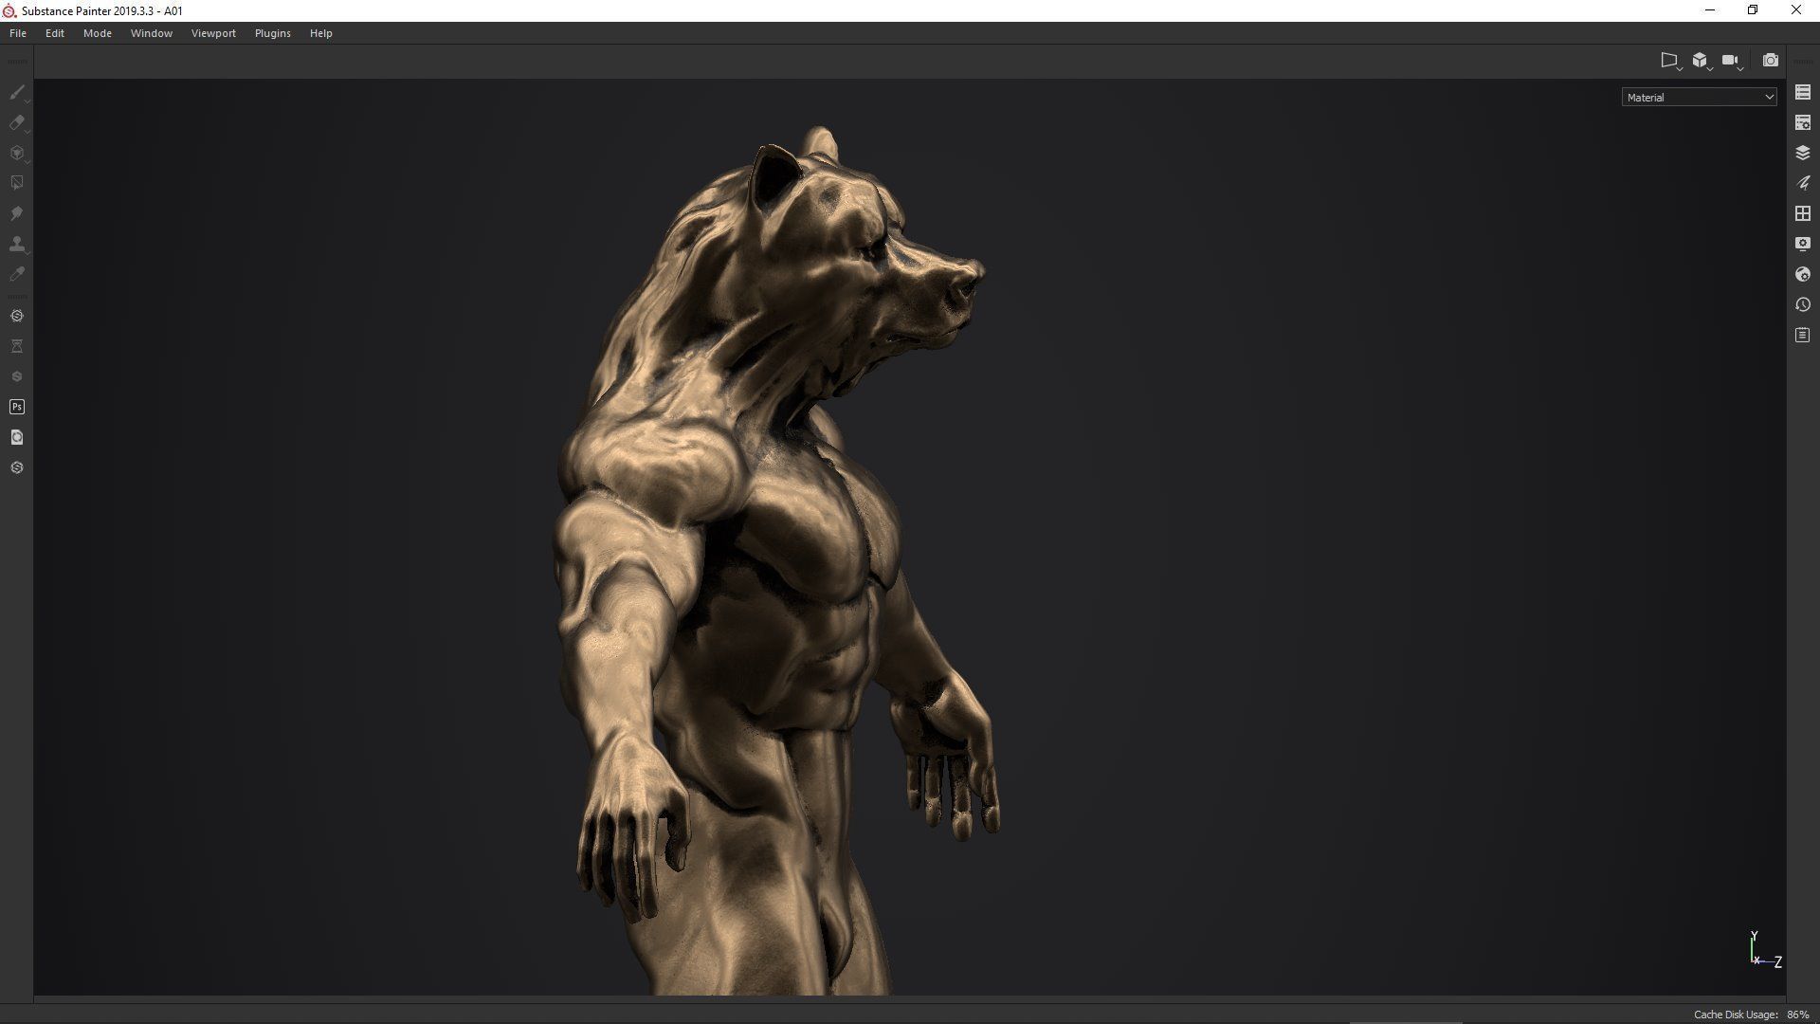Open the camera selection dropdown
1820x1024 pixels.
[1733, 61]
